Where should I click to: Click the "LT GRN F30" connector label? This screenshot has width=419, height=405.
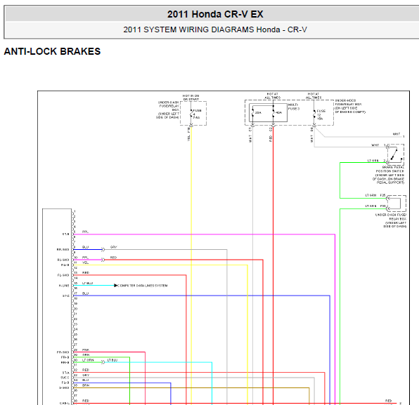click(375, 206)
